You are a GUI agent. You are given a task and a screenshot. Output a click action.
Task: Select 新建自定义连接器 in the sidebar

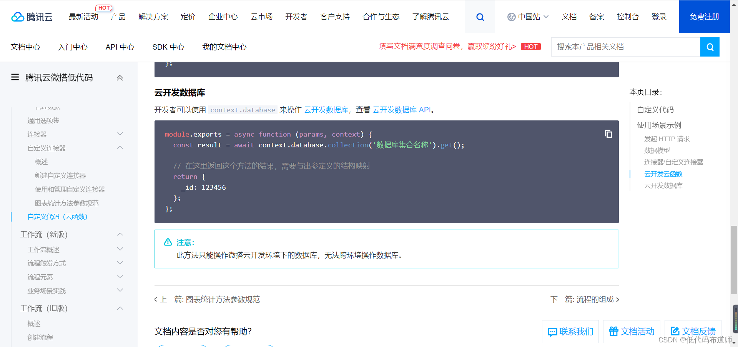click(x=60, y=175)
